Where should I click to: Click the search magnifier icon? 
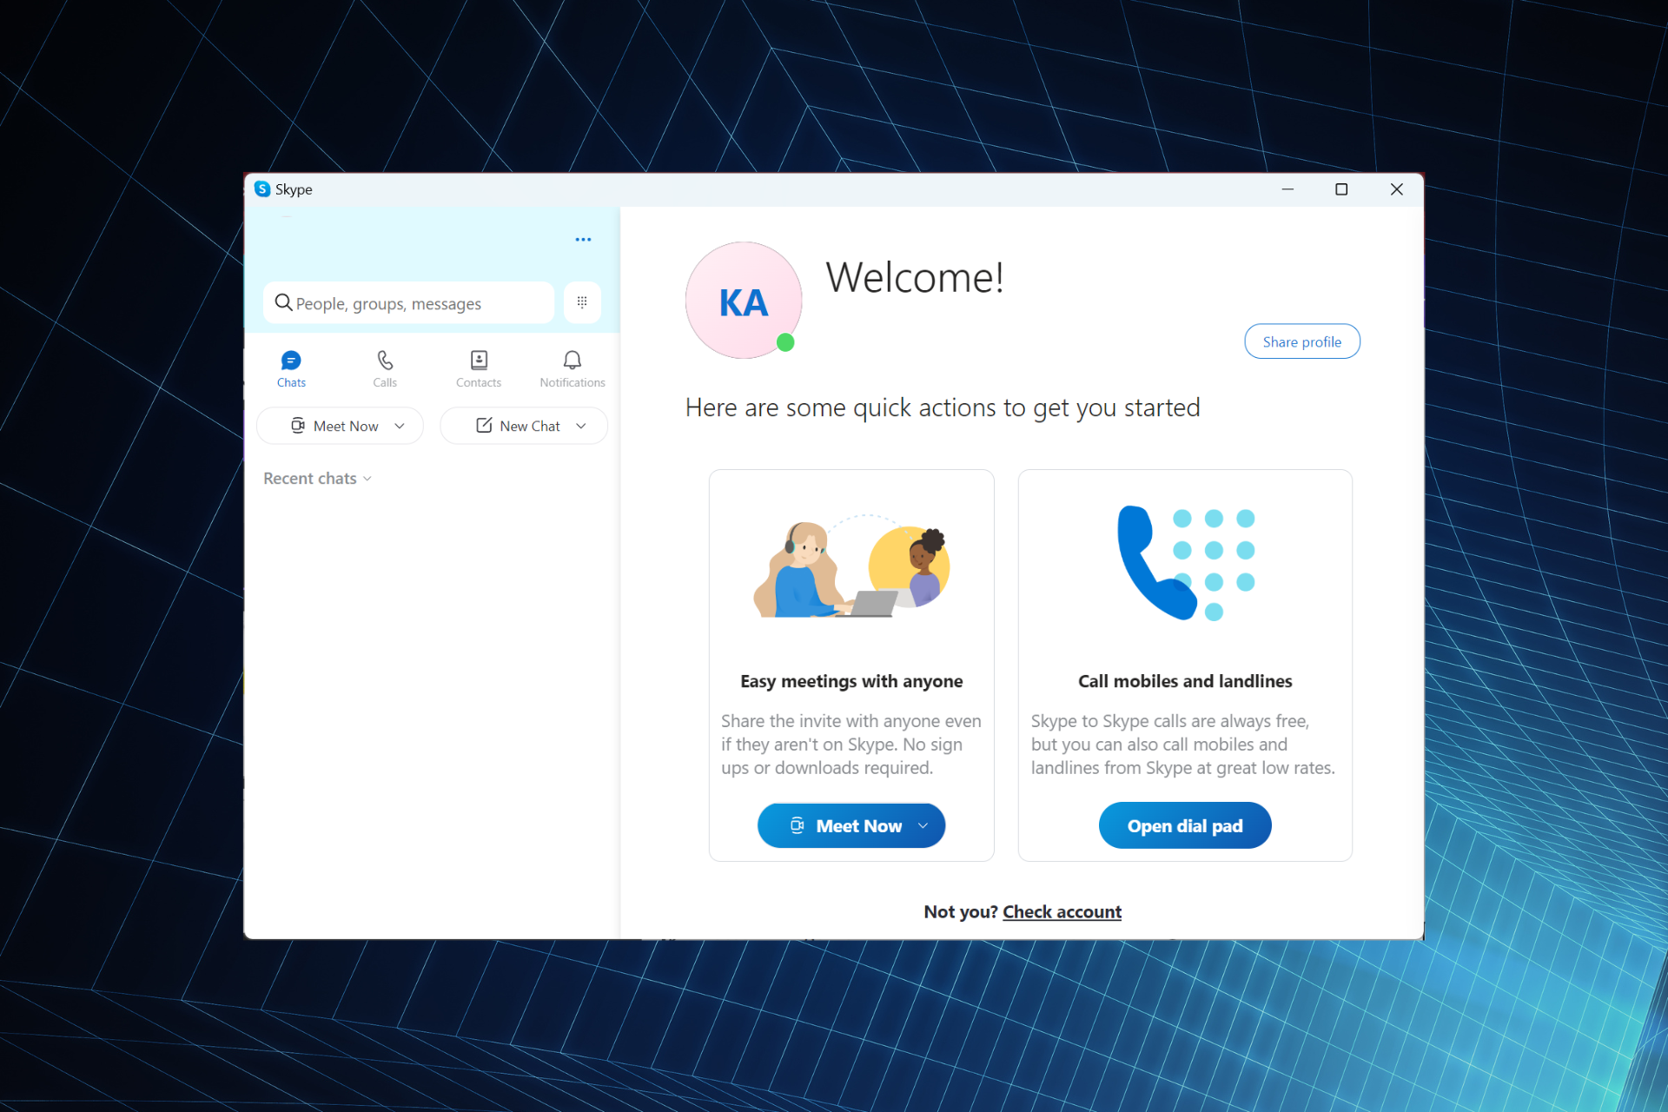point(283,302)
